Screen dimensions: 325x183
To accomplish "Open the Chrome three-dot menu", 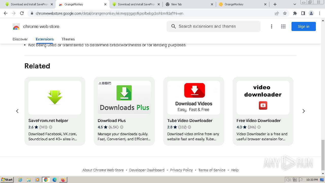I will [x=319, y=13].
